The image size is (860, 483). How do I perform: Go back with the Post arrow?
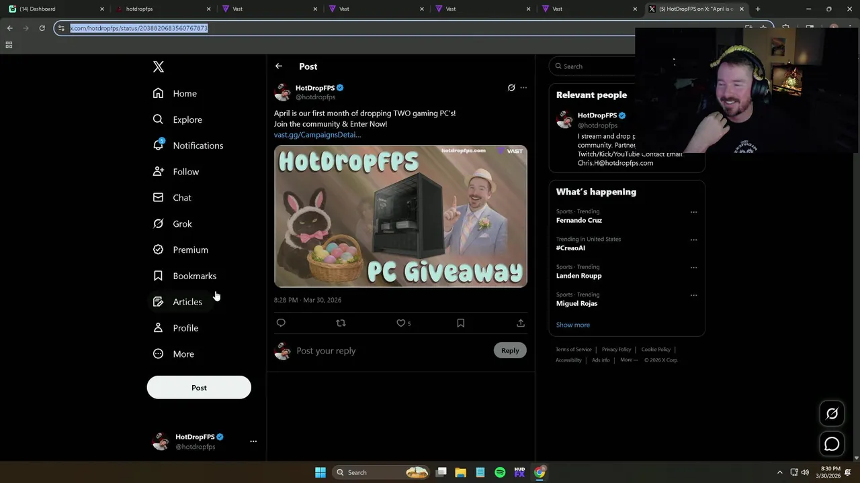279,66
